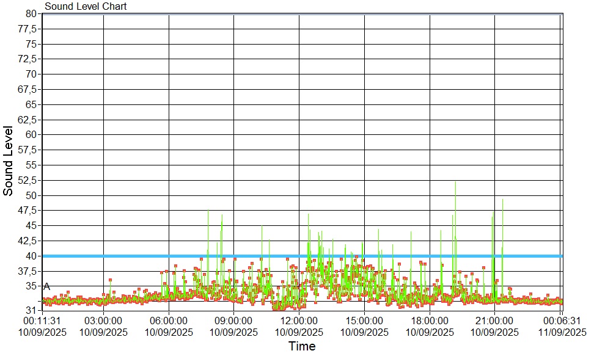
Task: Click the 21:00:00 time label
Action: [x=494, y=320]
